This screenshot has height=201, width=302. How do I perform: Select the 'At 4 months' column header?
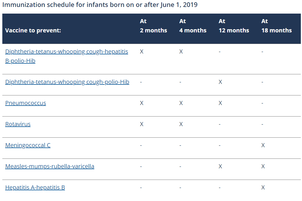pos(193,26)
